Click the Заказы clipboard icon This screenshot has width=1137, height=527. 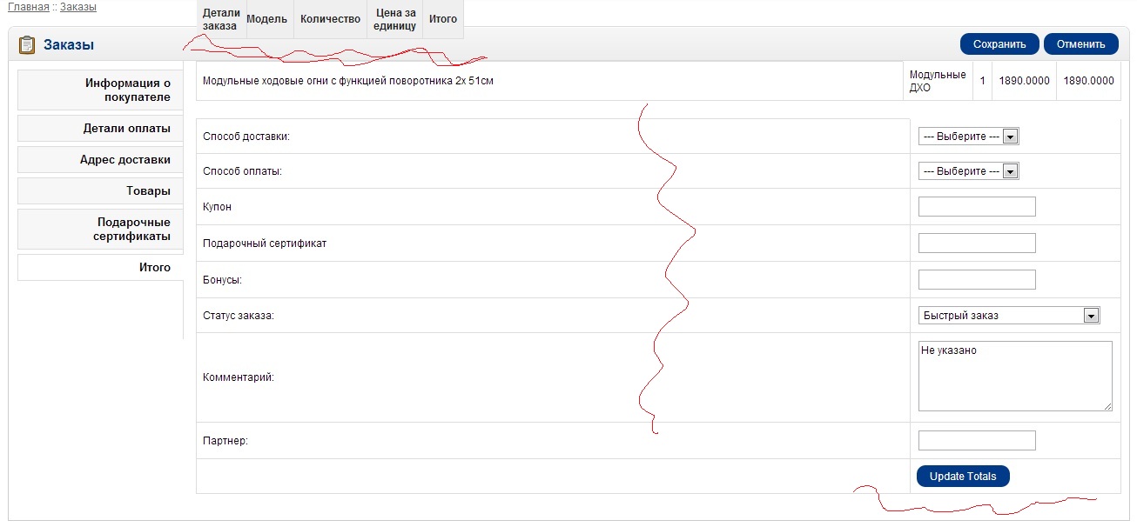click(x=27, y=44)
